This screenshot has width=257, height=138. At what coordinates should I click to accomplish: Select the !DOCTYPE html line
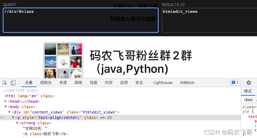[21, 91]
